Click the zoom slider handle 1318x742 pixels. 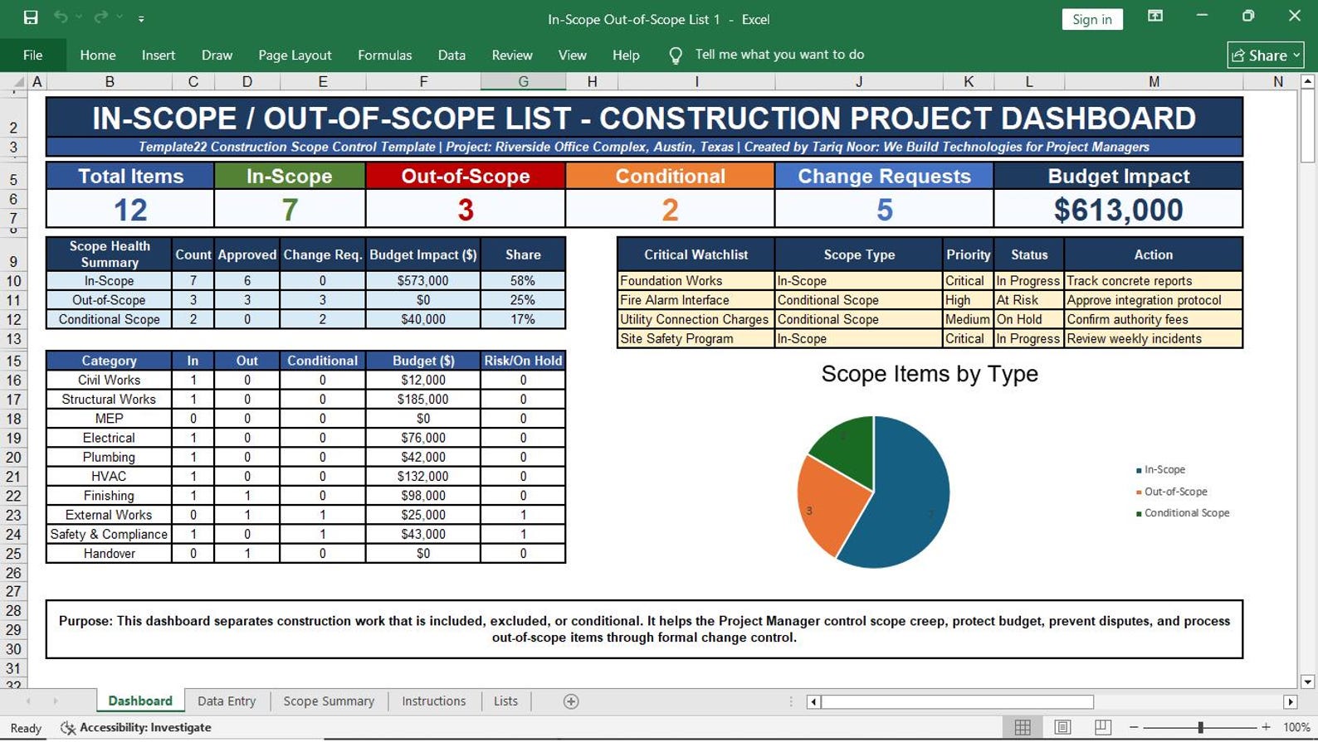coord(1200,727)
